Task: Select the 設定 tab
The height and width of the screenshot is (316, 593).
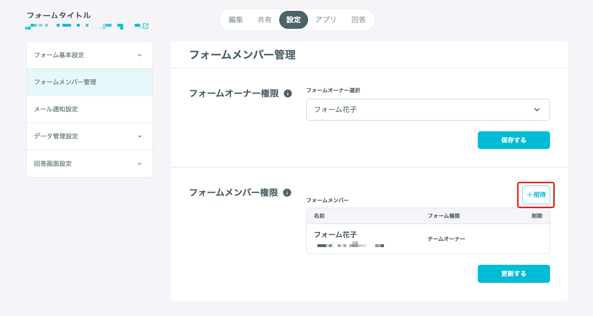Action: 294,20
